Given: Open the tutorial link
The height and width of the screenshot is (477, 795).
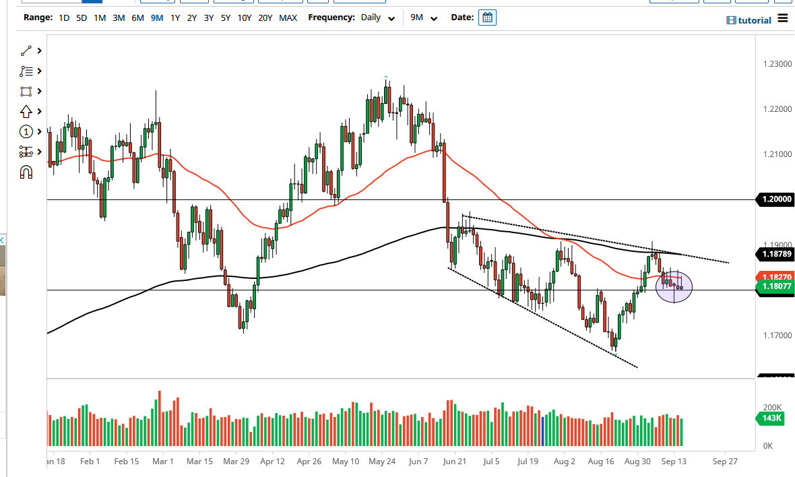Looking at the screenshot, I should point(749,20).
